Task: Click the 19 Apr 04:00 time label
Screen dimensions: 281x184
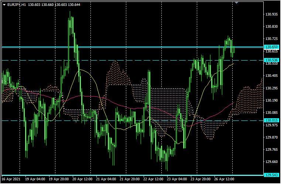Action: click(x=35, y=179)
